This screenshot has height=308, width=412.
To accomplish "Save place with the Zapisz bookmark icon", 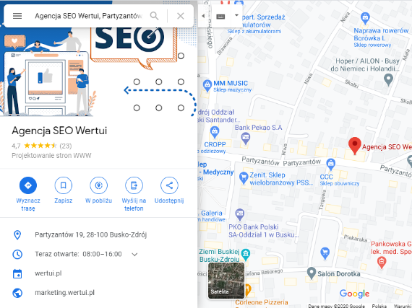I will (x=64, y=185).
